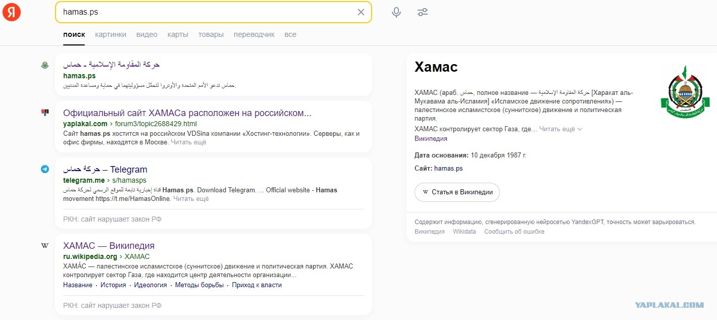
Task: Open the Yandex logo home page
Action: (x=12, y=12)
